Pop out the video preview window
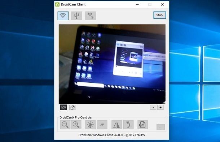This screenshot has height=142, width=220. tap(72, 107)
